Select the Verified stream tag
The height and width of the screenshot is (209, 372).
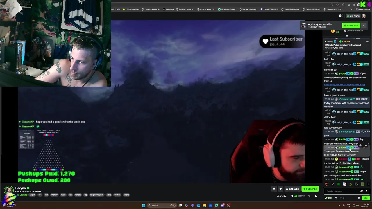117,195
